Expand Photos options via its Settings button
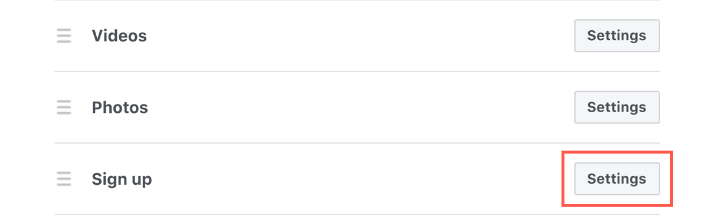 tap(617, 107)
